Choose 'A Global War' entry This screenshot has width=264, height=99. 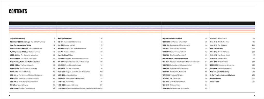tap(222, 39)
